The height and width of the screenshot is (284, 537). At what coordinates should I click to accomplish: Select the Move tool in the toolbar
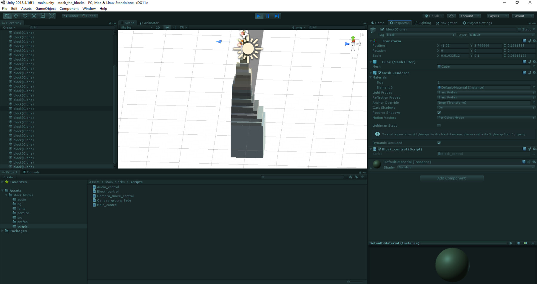[x=16, y=16]
